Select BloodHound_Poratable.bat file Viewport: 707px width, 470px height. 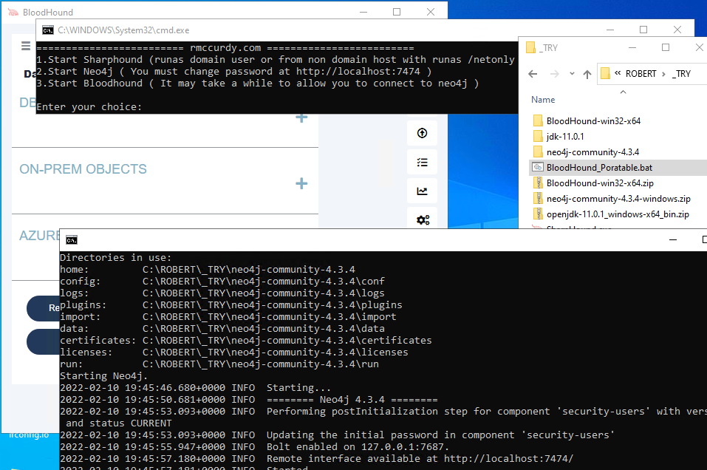[599, 167]
